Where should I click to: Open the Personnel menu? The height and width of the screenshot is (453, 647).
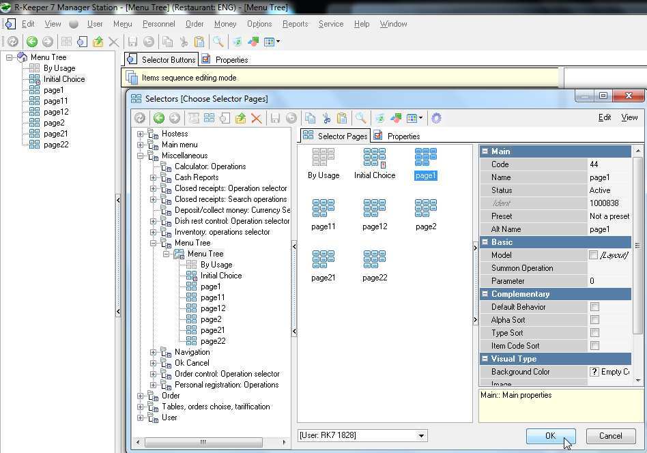pos(159,24)
